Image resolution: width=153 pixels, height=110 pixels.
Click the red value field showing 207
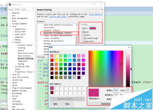128,90
